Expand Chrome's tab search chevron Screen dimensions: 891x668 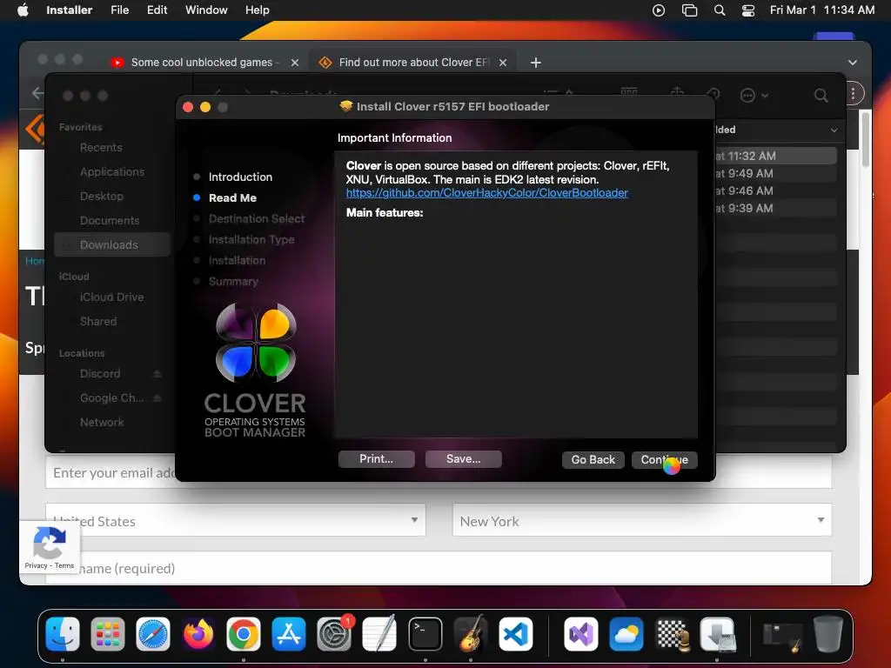(x=853, y=63)
